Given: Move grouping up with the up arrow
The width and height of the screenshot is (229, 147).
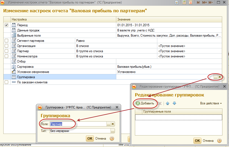Looking at the screenshot, I should point(167,103).
